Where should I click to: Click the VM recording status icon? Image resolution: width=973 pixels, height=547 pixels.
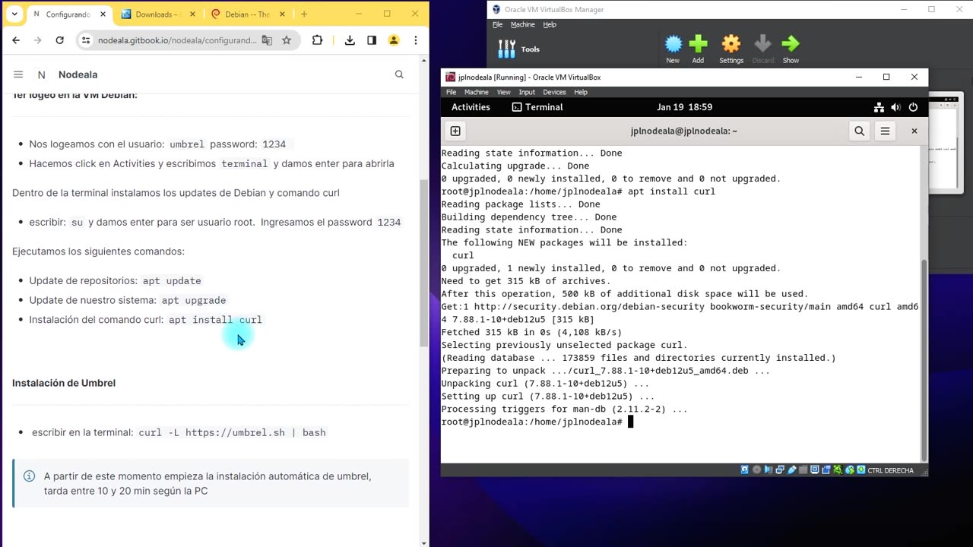pos(826,470)
